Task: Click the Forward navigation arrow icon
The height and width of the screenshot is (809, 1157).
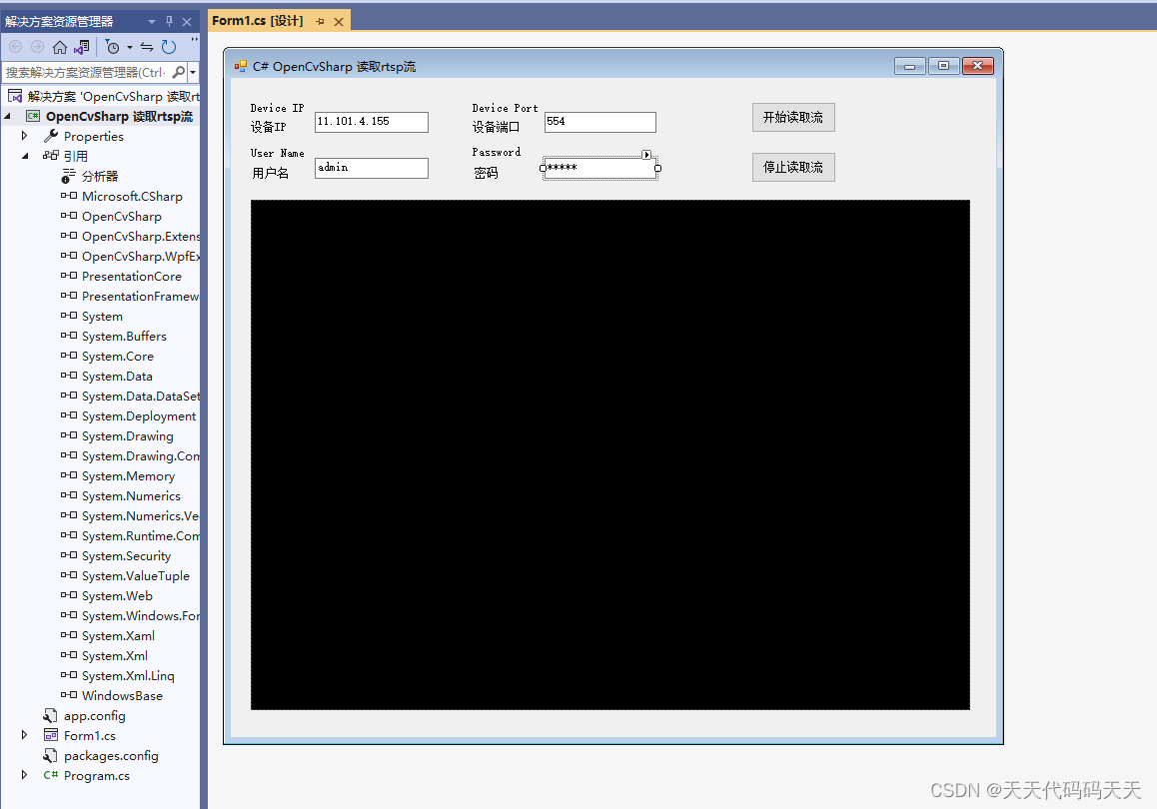Action: click(x=38, y=47)
